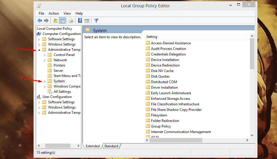Image resolution: width=277 pixels, height=159 pixels.
Task: Click the Up one level folder icon
Action: (x=55, y=21)
